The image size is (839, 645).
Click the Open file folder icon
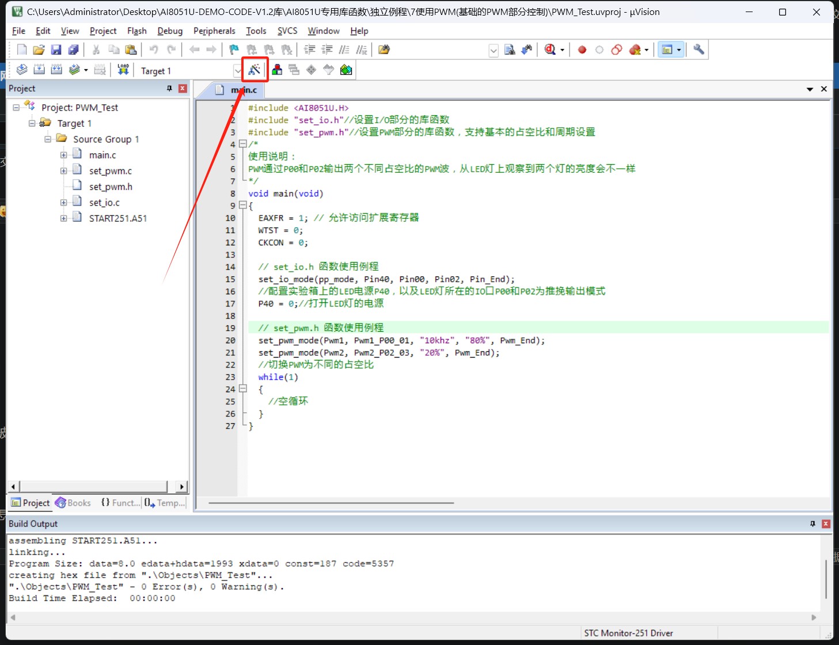[x=39, y=50]
